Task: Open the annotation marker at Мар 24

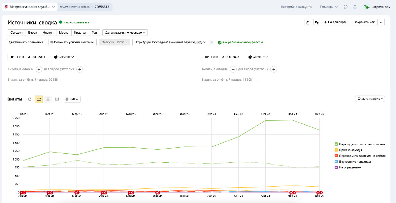Action: (77, 192)
